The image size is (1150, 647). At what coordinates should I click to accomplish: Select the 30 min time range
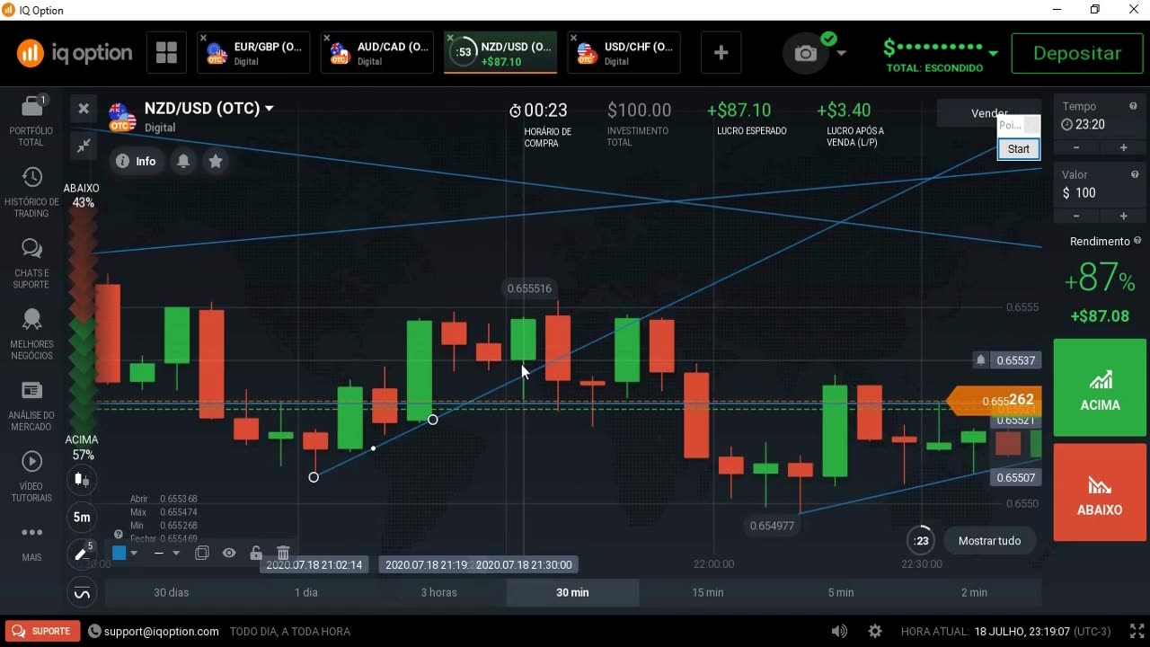click(572, 592)
